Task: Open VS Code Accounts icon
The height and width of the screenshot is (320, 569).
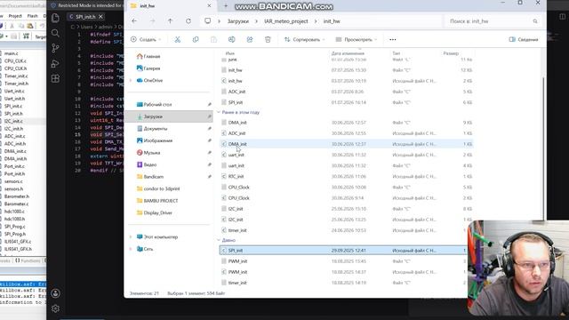Action: click(55, 293)
